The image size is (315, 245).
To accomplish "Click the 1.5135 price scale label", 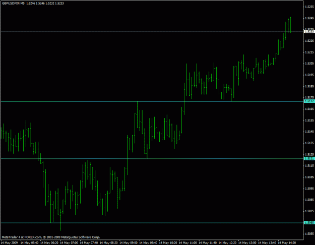I will point(309,143).
